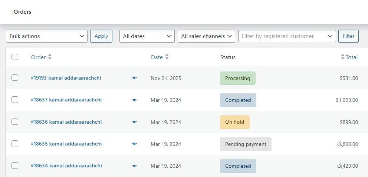This screenshot has width=368, height=177.
Task: Expand the All dates dropdown
Action: (147, 36)
